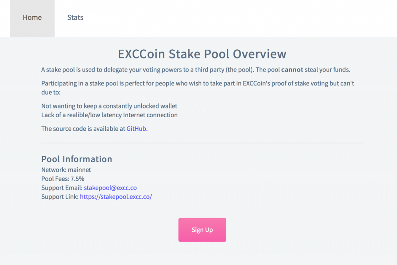Click the Support Link label

[x=60, y=197]
